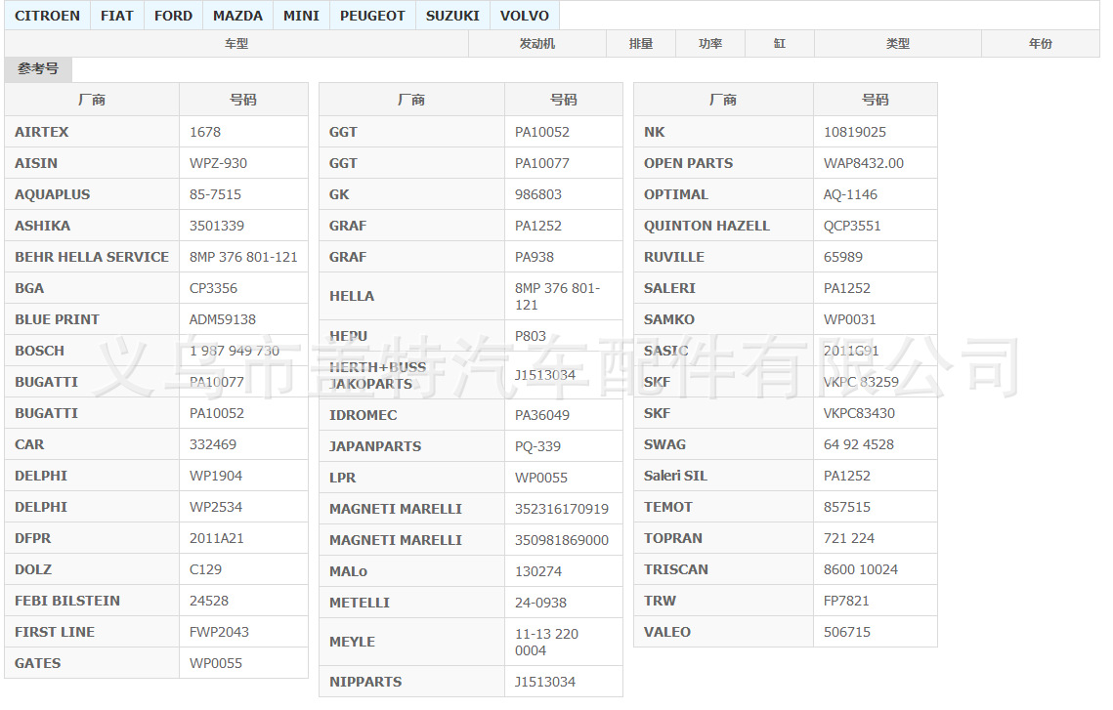This screenshot has width=1113, height=710.
Task: Click DFPR code 2011A21
Action: (x=243, y=538)
